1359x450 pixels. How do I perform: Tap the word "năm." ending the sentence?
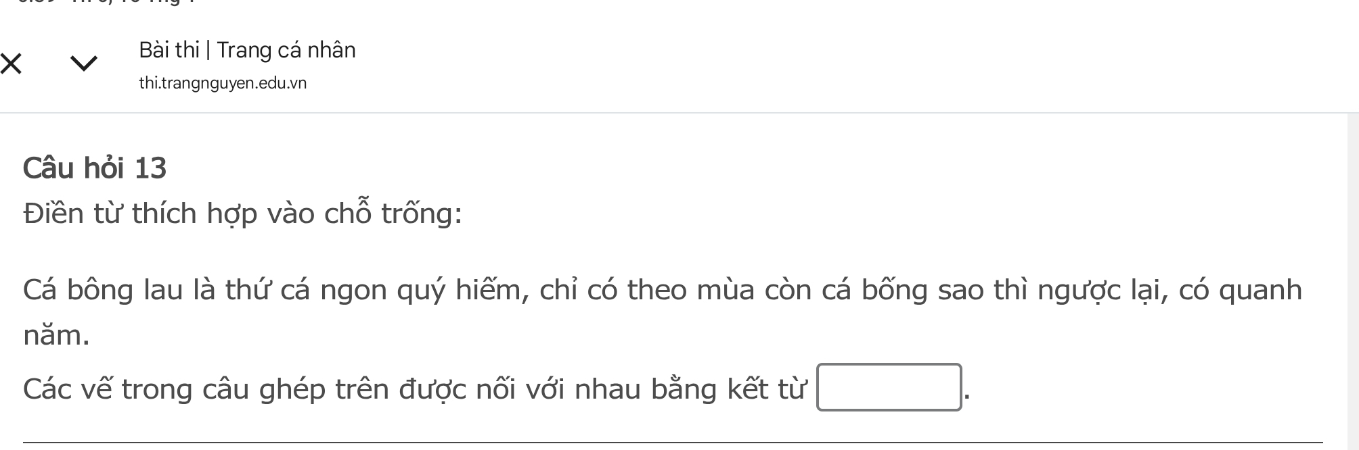pos(56,335)
